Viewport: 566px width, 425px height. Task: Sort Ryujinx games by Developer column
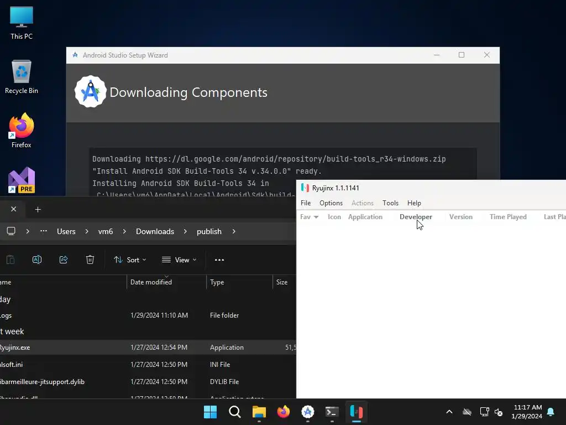coord(416,217)
